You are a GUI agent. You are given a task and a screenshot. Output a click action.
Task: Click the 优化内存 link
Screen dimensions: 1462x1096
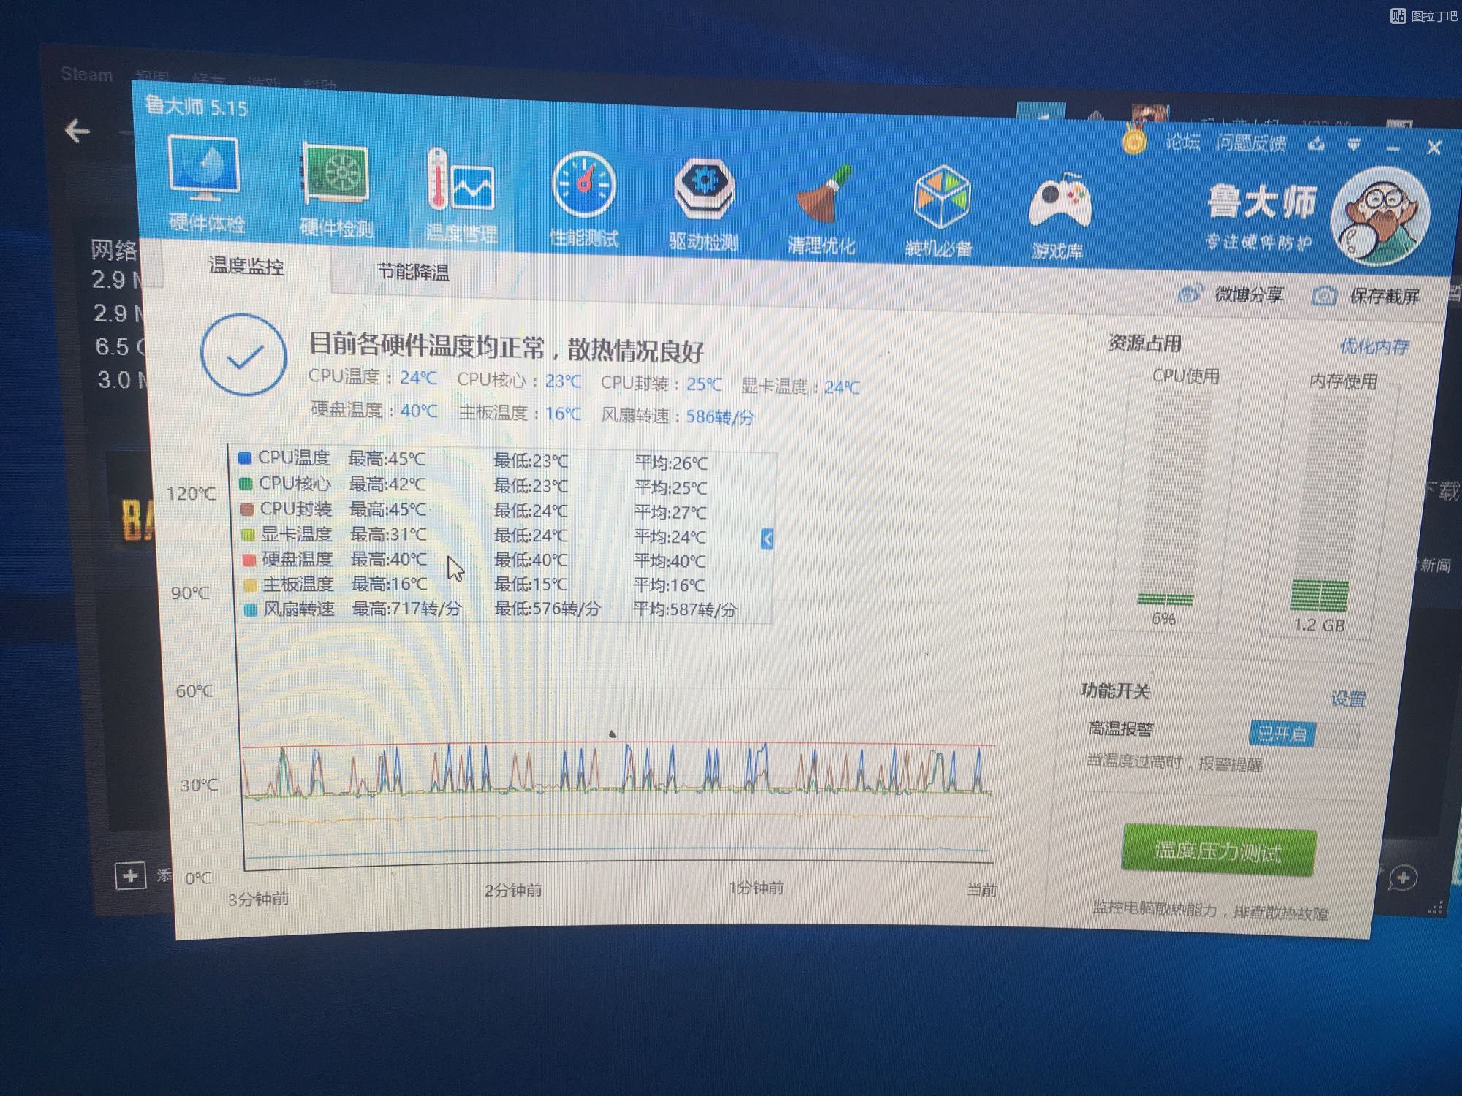tap(1374, 346)
